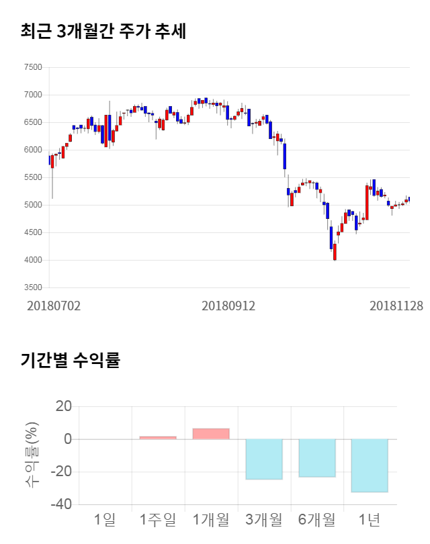Image resolution: width=430 pixels, height=544 pixels.
Task: Click the blue 3개월 return bar
Action: tap(264, 459)
